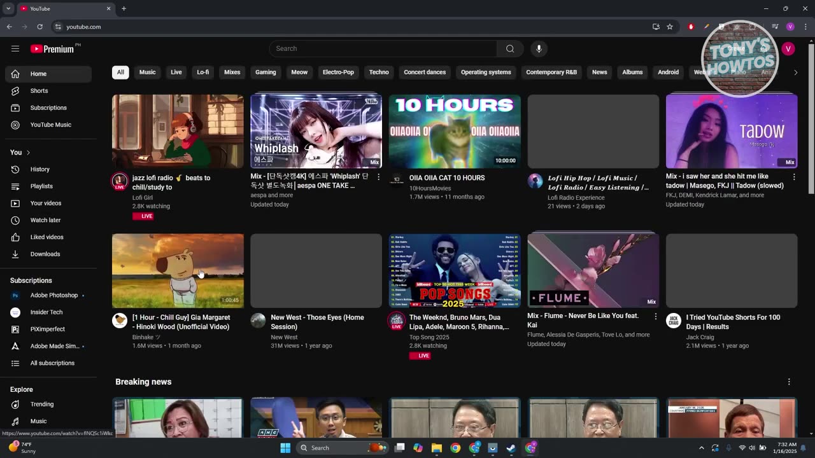Open Music under Explore
Image resolution: width=815 pixels, height=458 pixels.
[x=48, y=421]
